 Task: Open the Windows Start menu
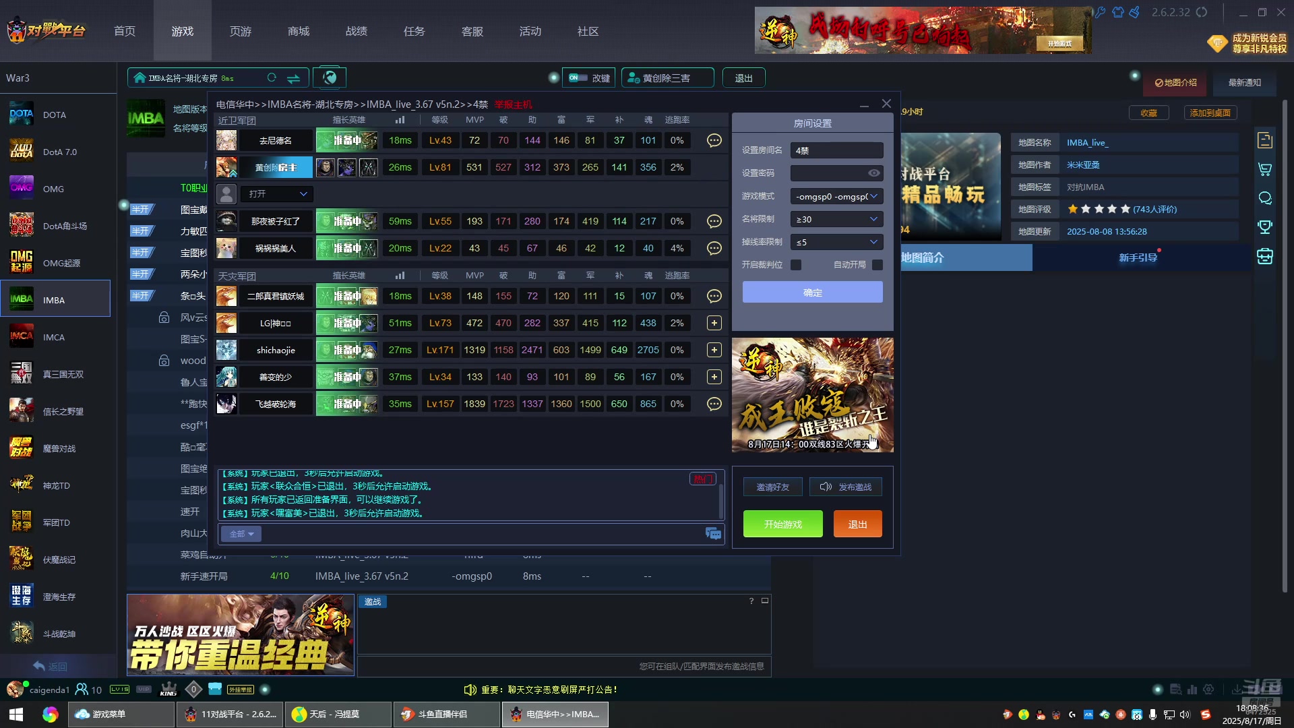pyautogui.click(x=16, y=715)
